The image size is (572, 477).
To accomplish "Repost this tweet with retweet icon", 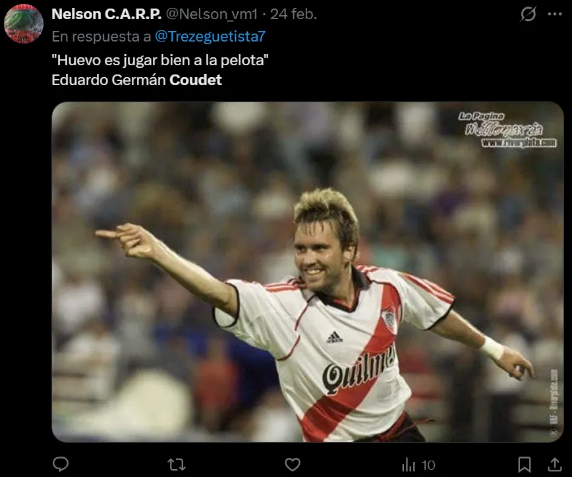I will (x=177, y=465).
